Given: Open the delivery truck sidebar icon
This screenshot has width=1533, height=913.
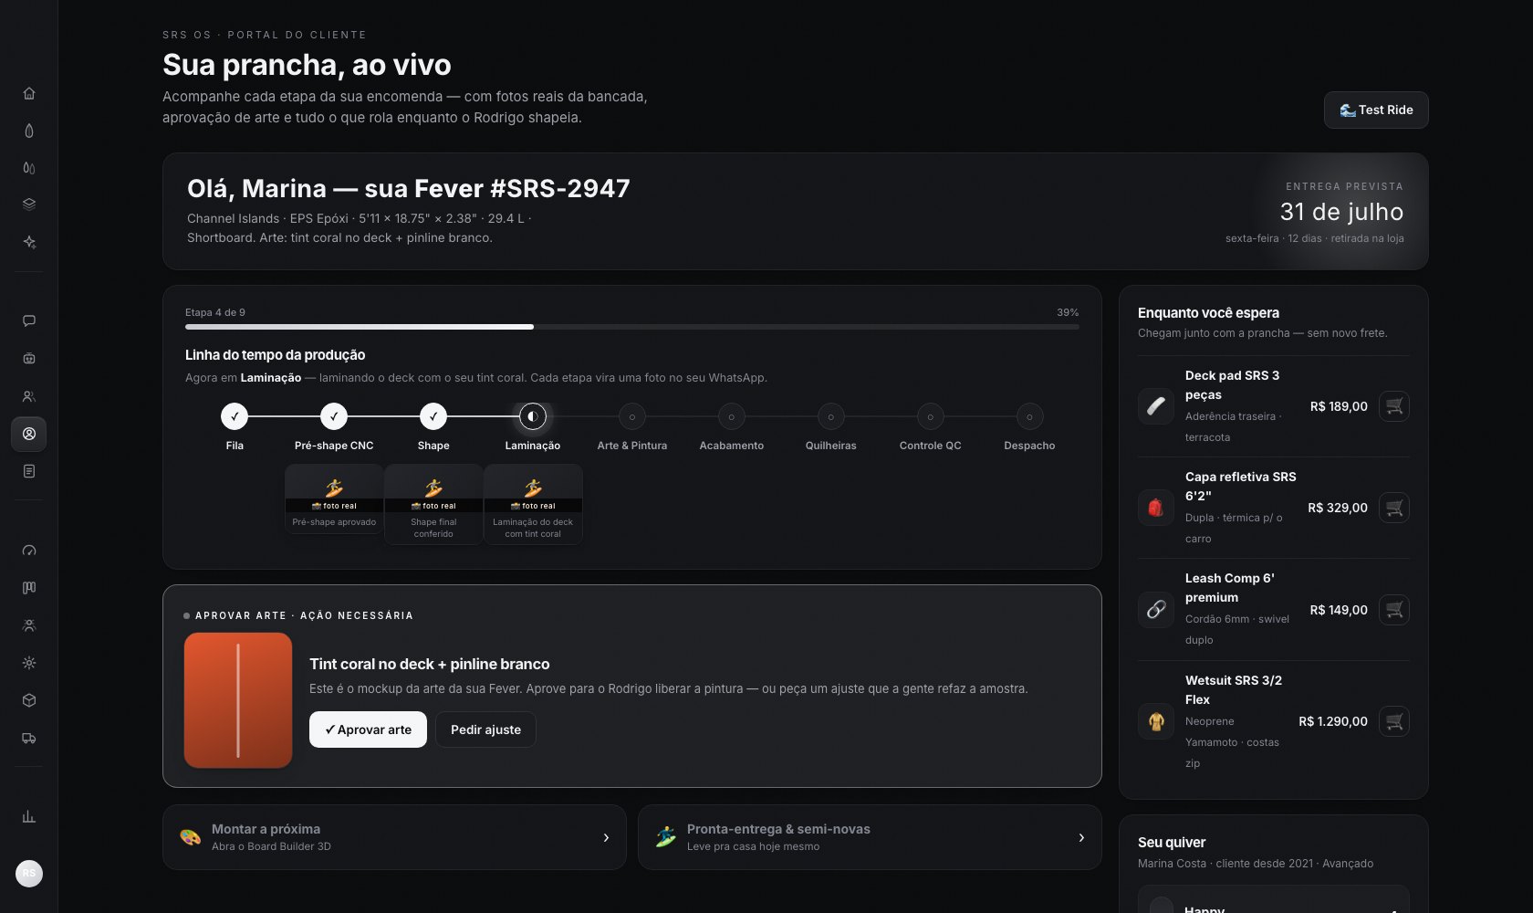Looking at the screenshot, I should [x=29, y=738].
